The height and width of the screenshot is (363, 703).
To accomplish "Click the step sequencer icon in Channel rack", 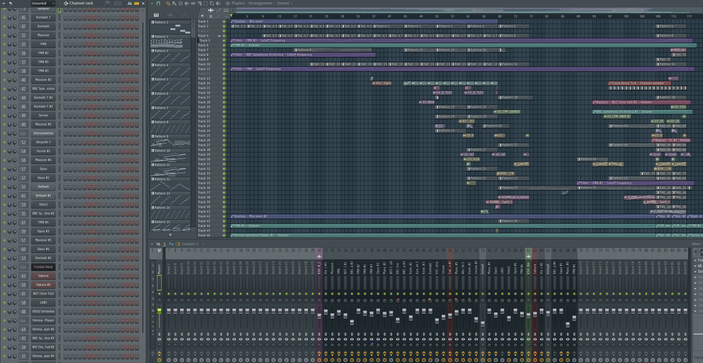I will coord(136,3).
